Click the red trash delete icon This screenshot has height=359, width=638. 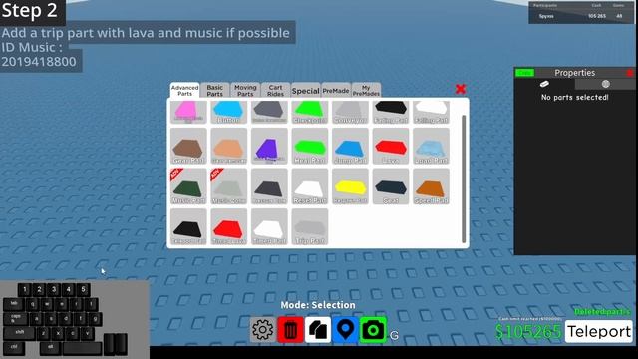tap(290, 330)
